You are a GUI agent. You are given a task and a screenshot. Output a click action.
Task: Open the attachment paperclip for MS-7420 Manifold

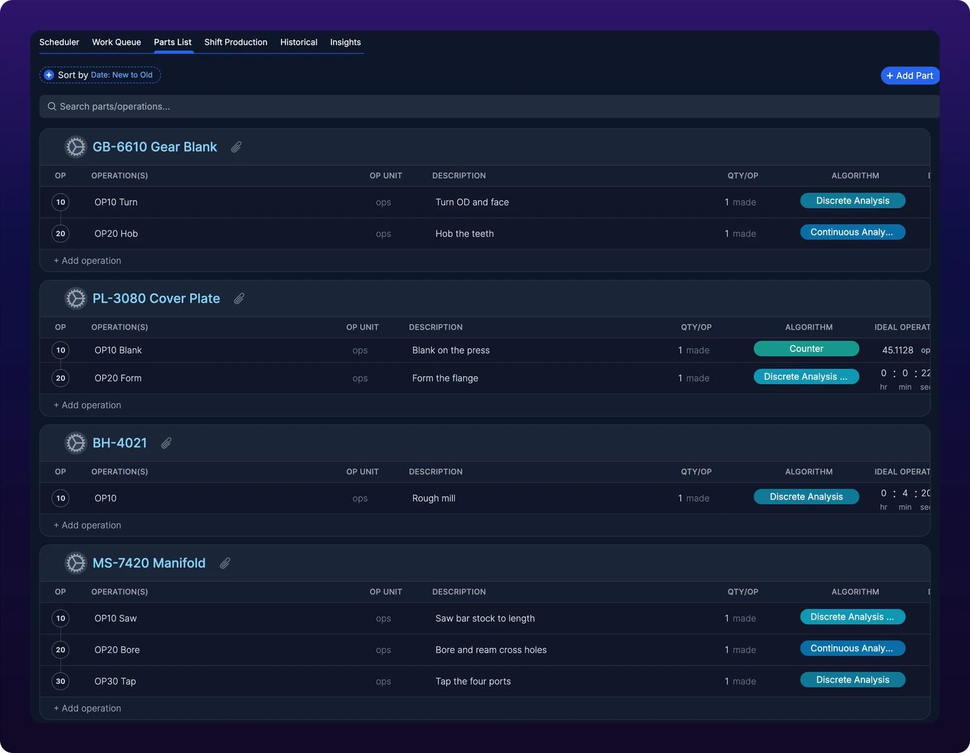(x=225, y=563)
